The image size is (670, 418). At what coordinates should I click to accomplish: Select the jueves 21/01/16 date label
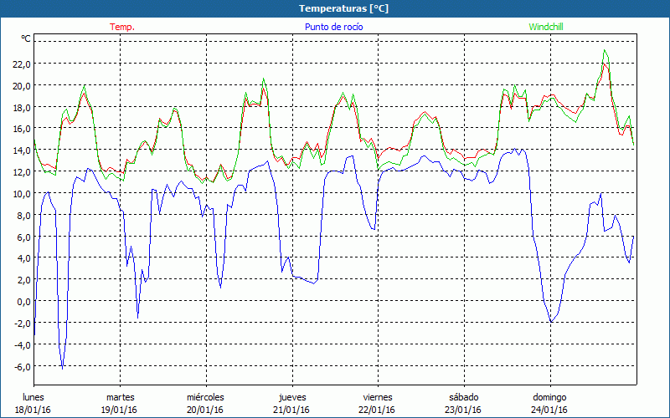[x=291, y=403]
